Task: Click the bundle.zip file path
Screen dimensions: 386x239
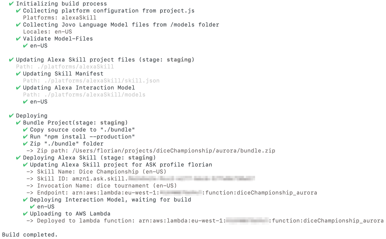Action: 173,151
